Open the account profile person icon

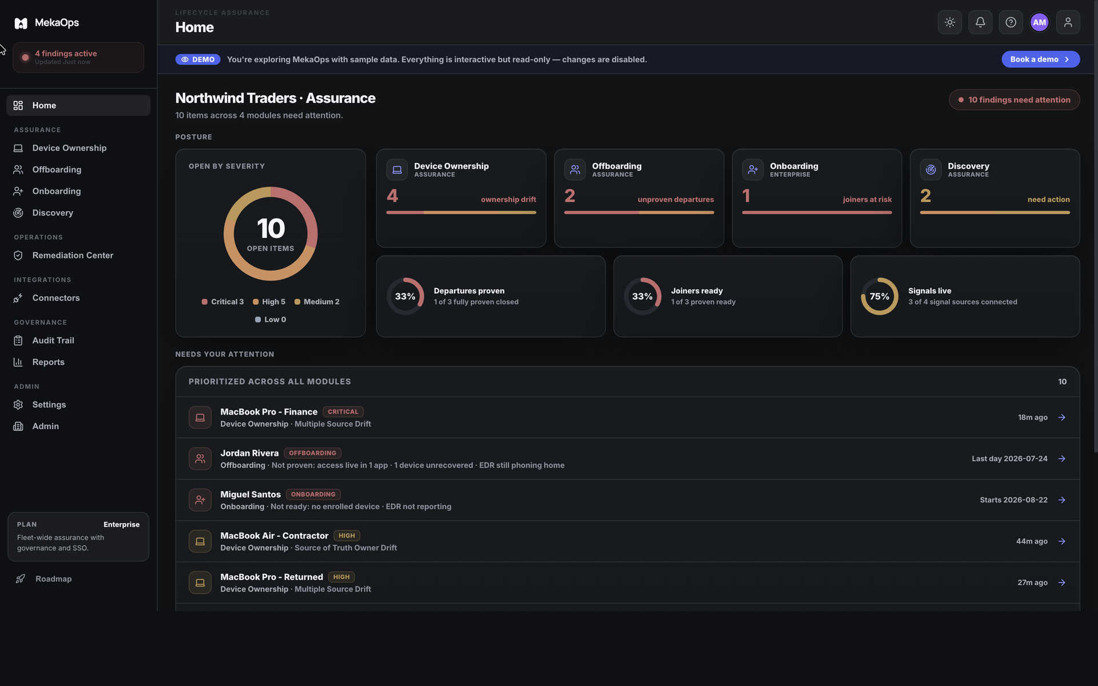pos(1068,22)
